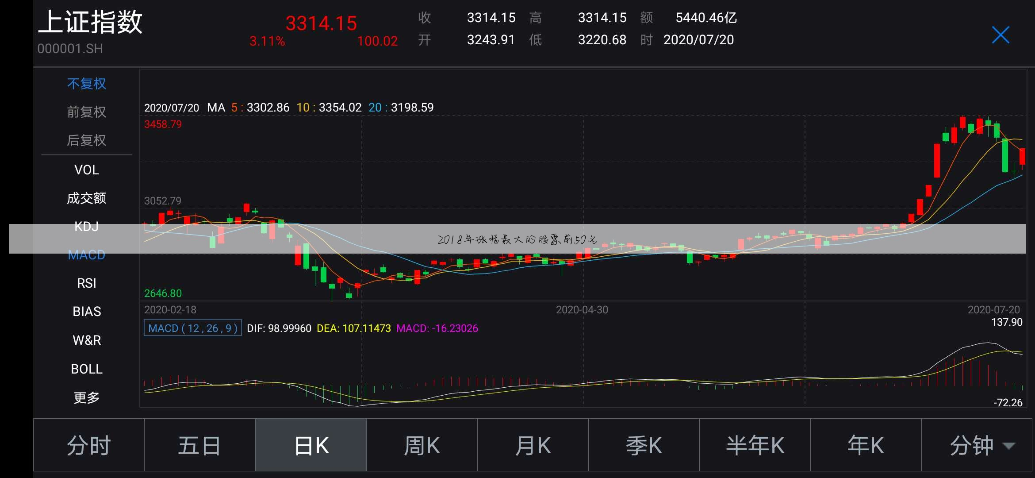Screen dimensions: 1035x478
Task: Open the 月K monthly chart tab
Action: [533, 445]
